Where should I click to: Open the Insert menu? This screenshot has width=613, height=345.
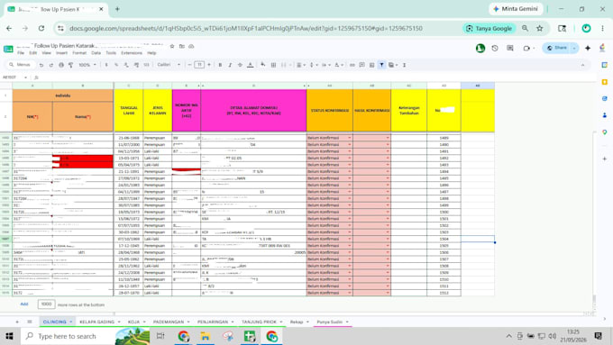[61, 53]
